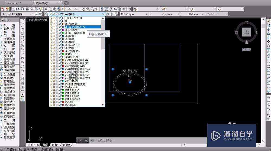Open the DesignCenter icon
This screenshot has width=271, height=151.
[107, 9]
